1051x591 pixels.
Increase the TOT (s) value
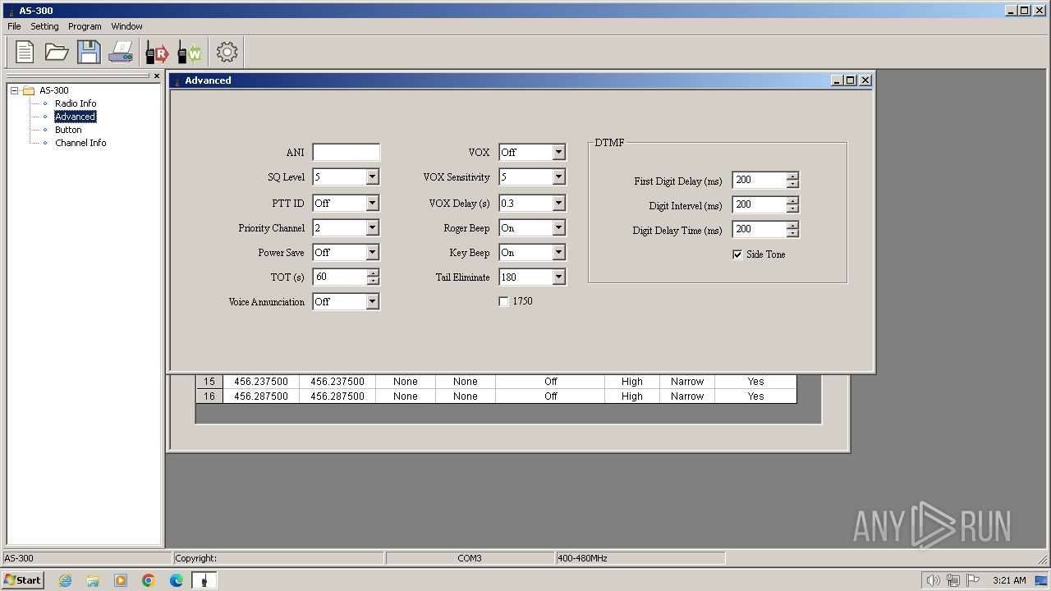point(373,273)
